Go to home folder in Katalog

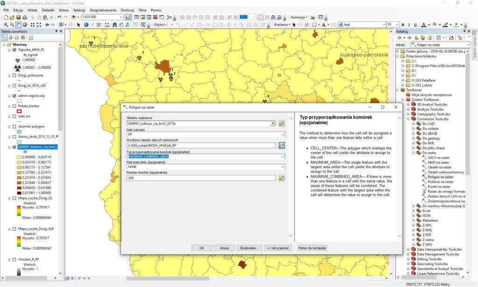[x=423, y=38]
